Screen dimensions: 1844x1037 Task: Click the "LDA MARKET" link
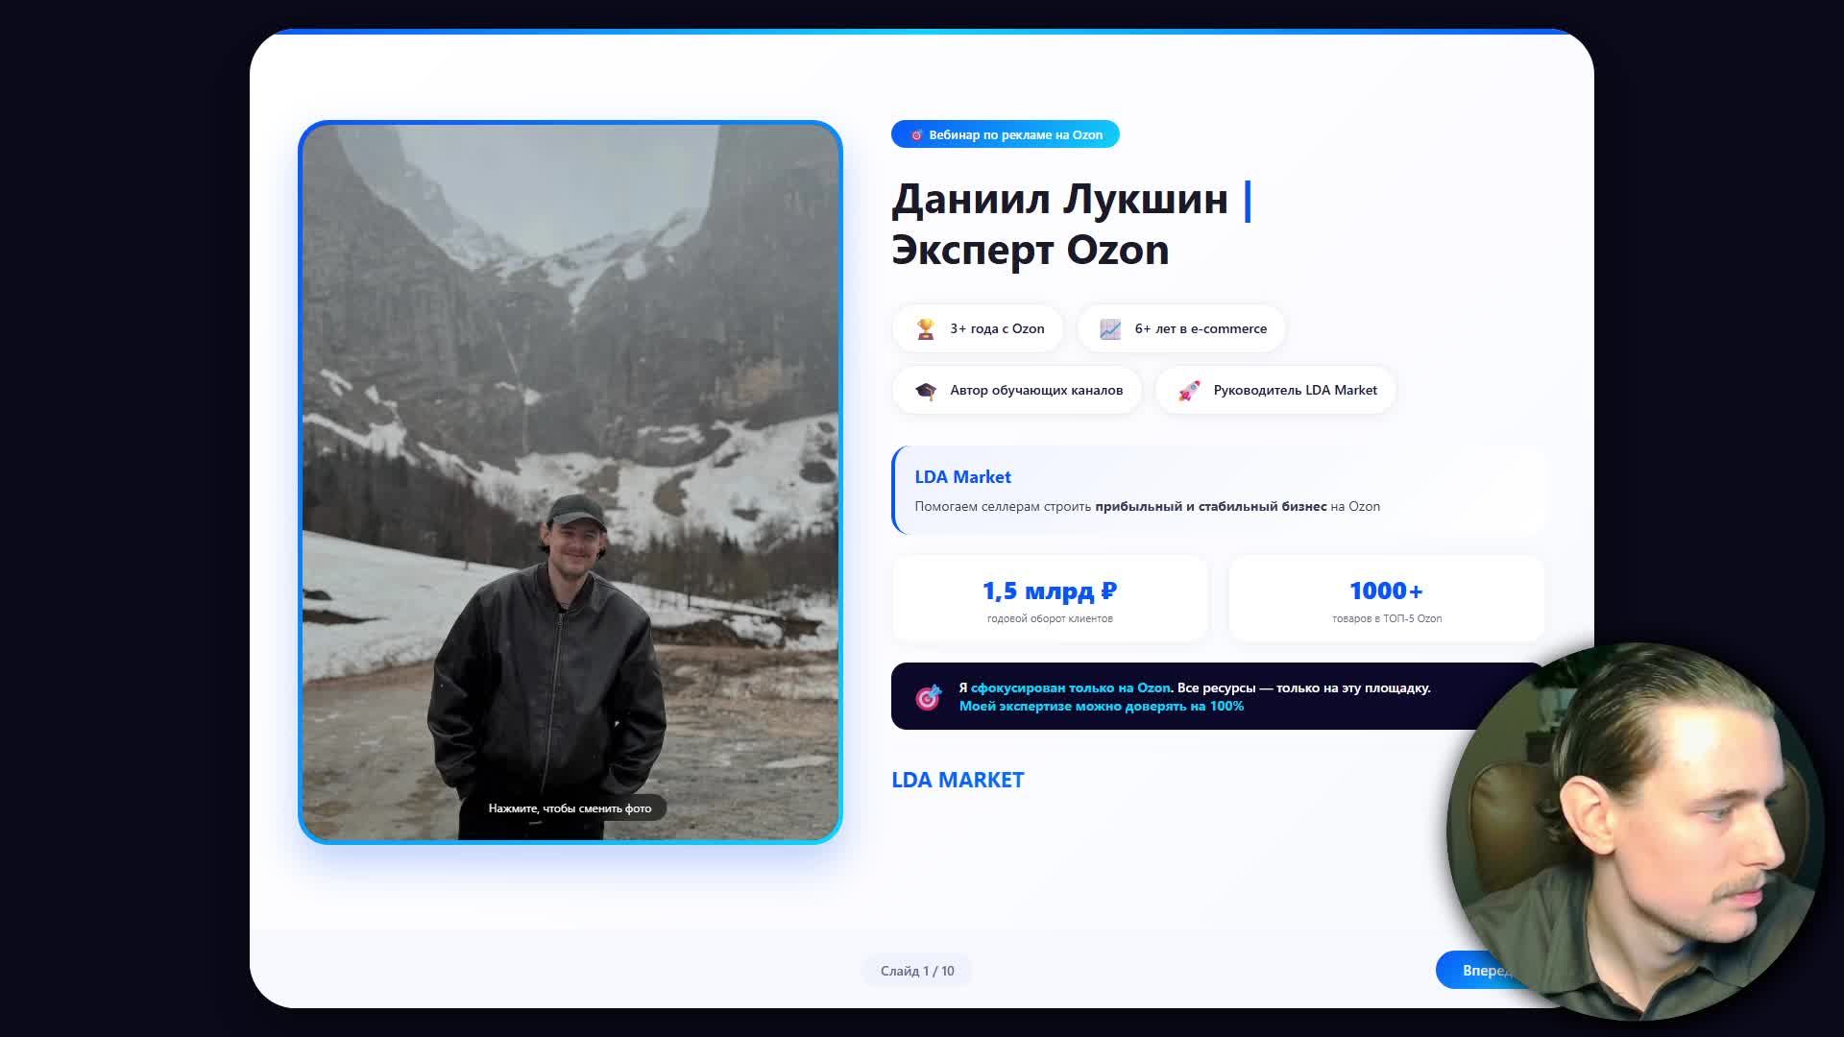click(958, 780)
